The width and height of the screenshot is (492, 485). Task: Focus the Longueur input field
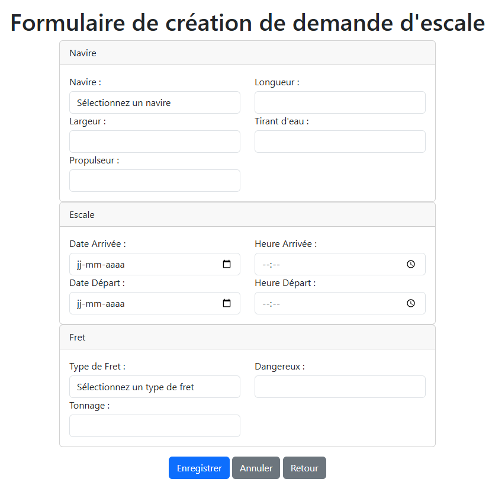tap(340, 102)
